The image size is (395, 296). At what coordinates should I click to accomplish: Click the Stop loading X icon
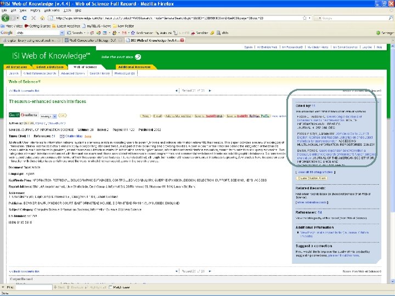point(33,18)
